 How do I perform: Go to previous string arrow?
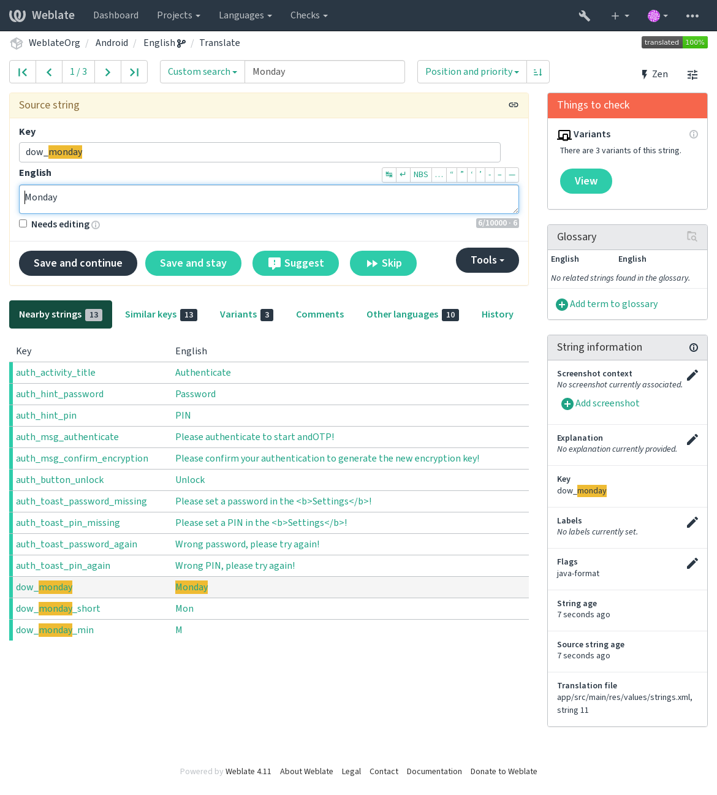point(49,72)
